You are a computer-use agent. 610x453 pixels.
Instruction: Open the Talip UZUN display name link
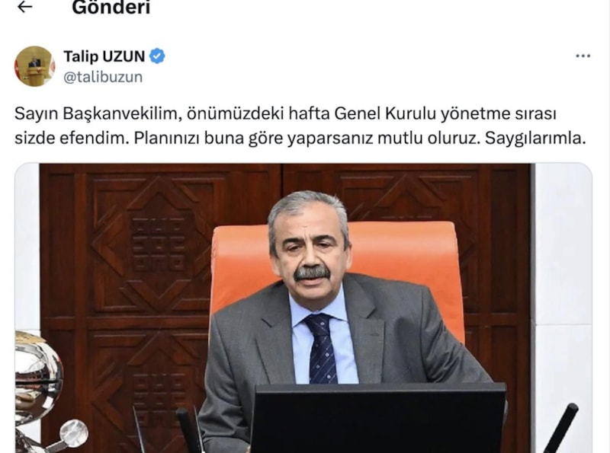[104, 56]
